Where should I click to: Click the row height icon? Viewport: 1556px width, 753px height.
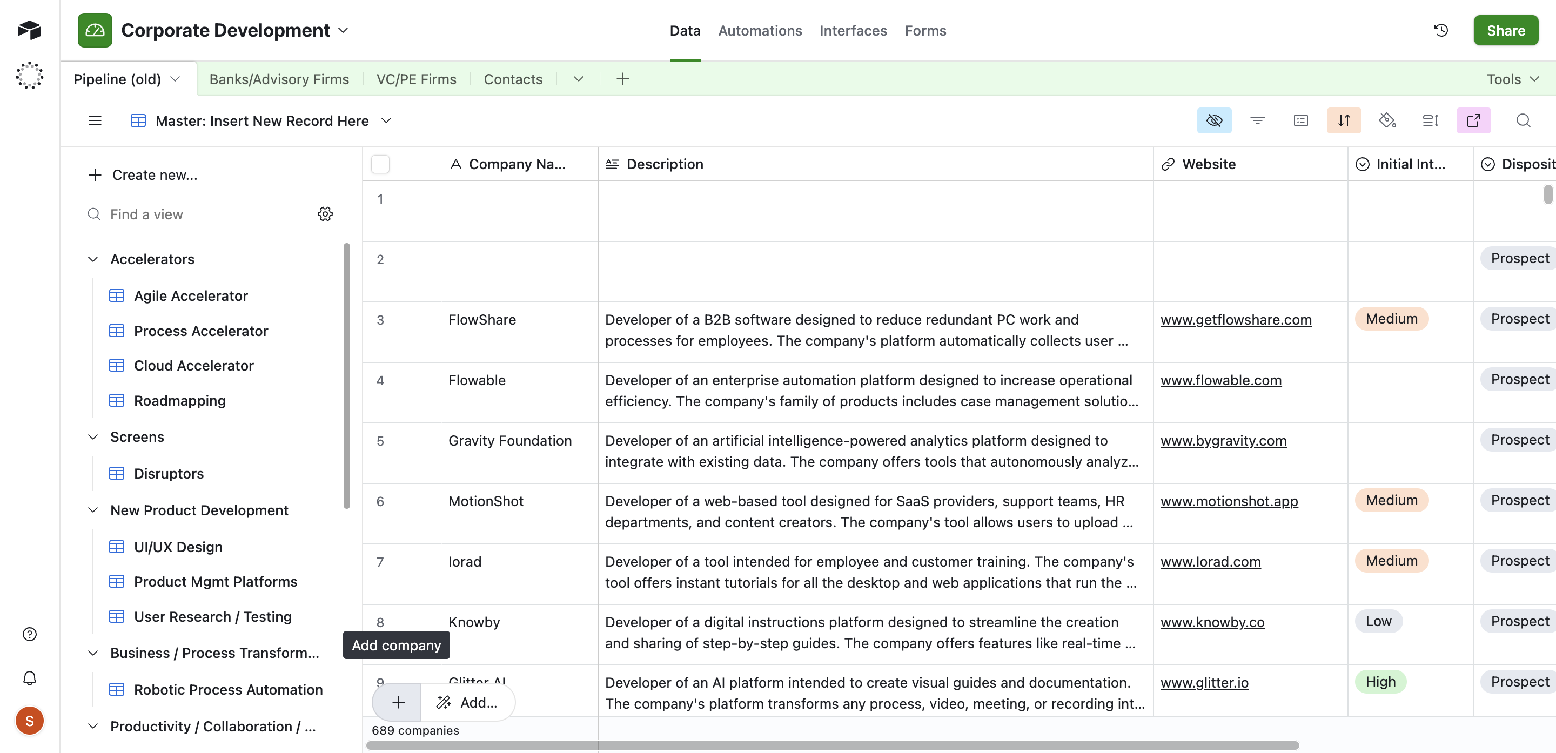(1430, 121)
